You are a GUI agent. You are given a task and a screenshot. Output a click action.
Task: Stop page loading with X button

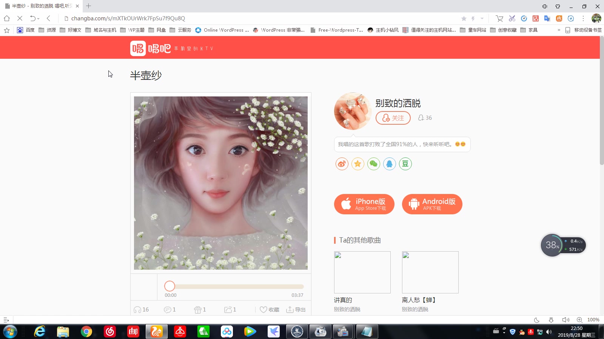pyautogui.click(x=20, y=18)
